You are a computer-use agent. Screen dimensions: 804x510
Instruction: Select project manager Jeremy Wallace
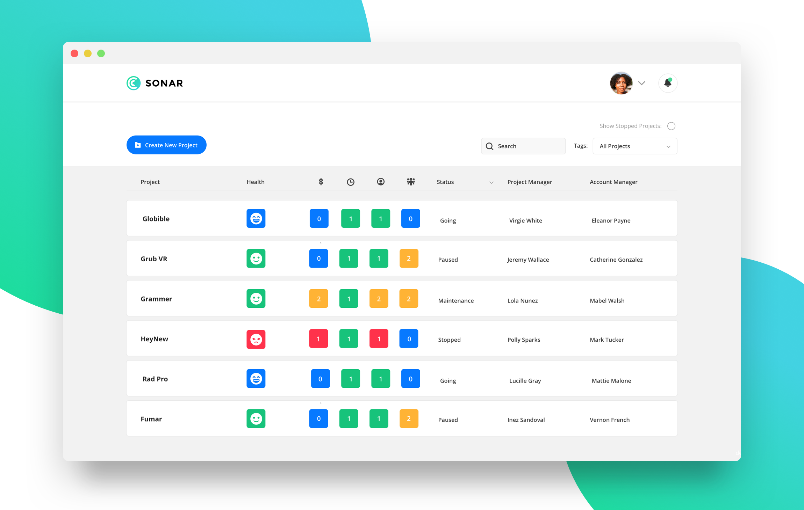tap(528, 259)
